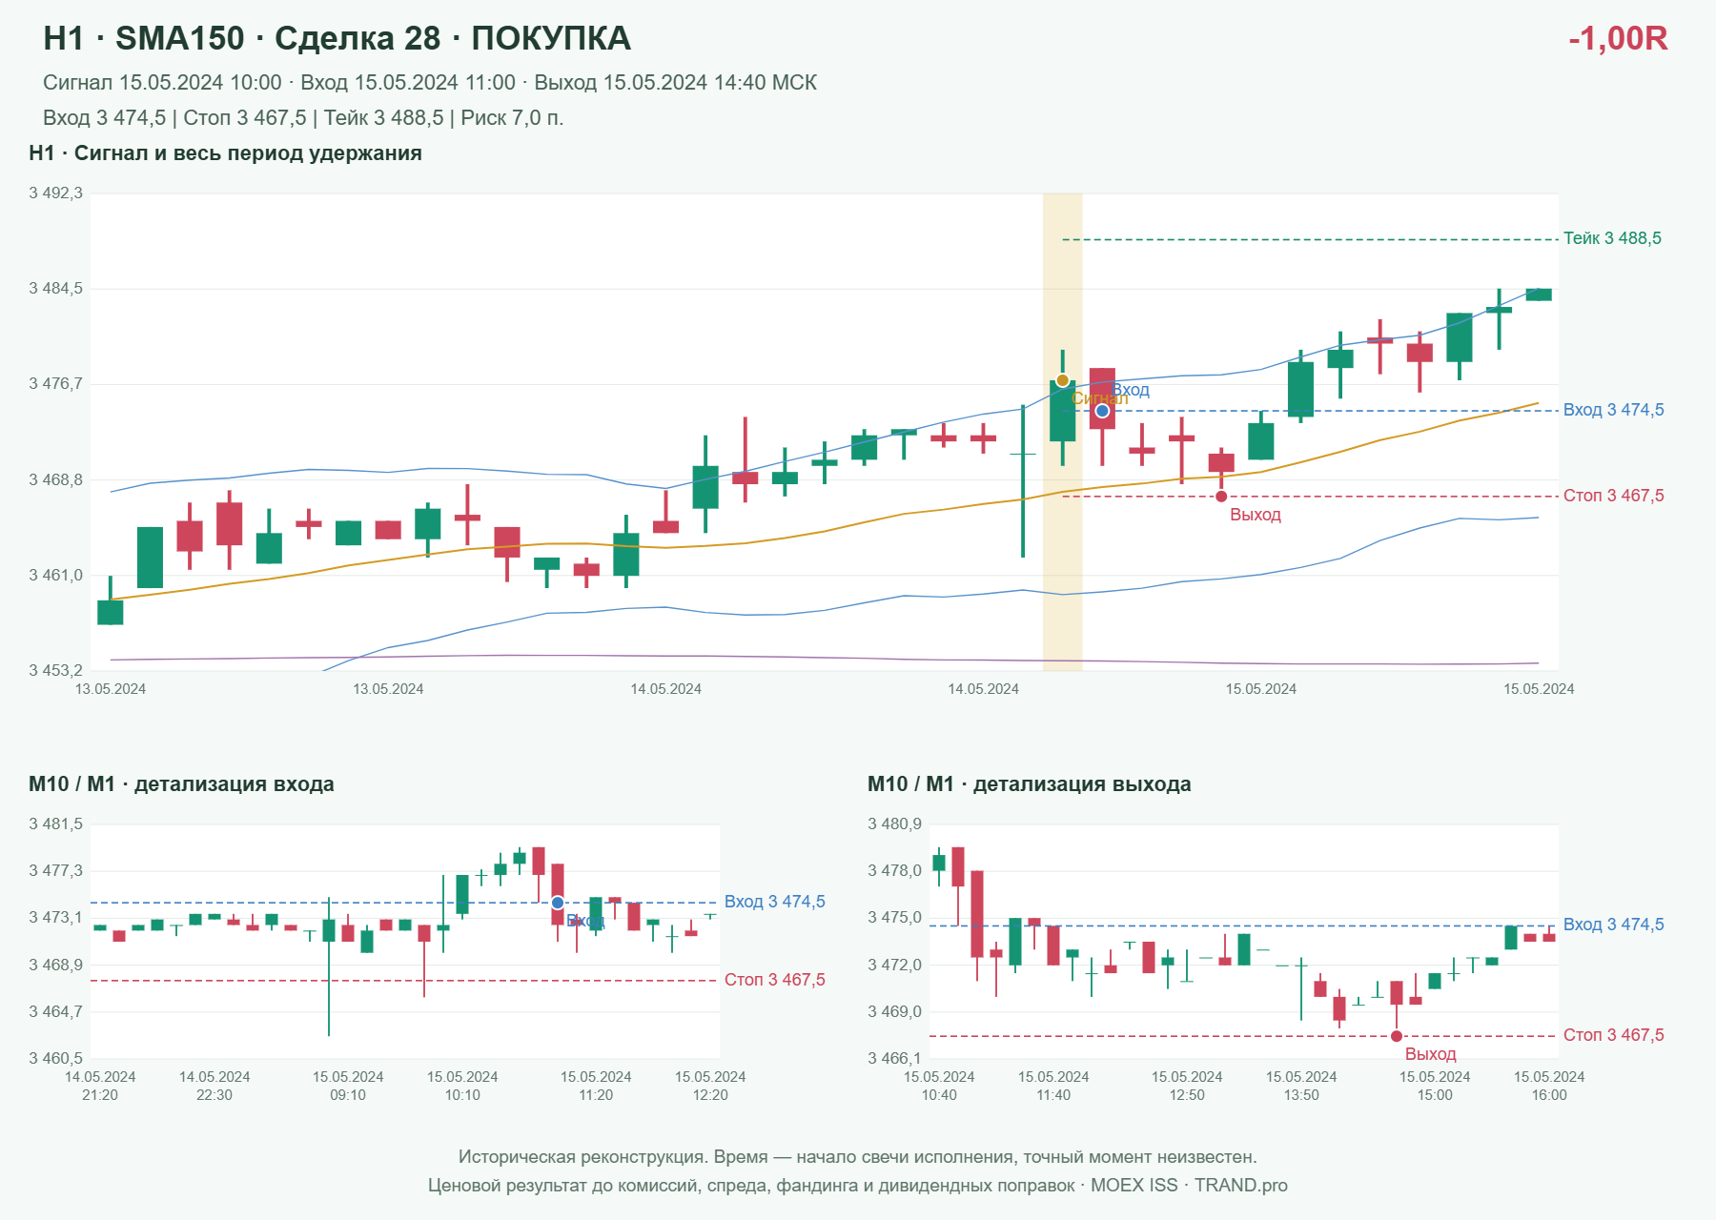The width and height of the screenshot is (1716, 1220).
Task: Select the -1,00R result value
Action: pos(1618,38)
